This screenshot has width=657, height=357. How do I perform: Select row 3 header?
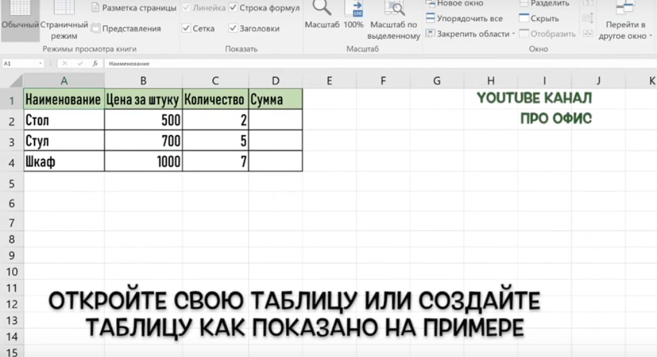pyautogui.click(x=12, y=142)
